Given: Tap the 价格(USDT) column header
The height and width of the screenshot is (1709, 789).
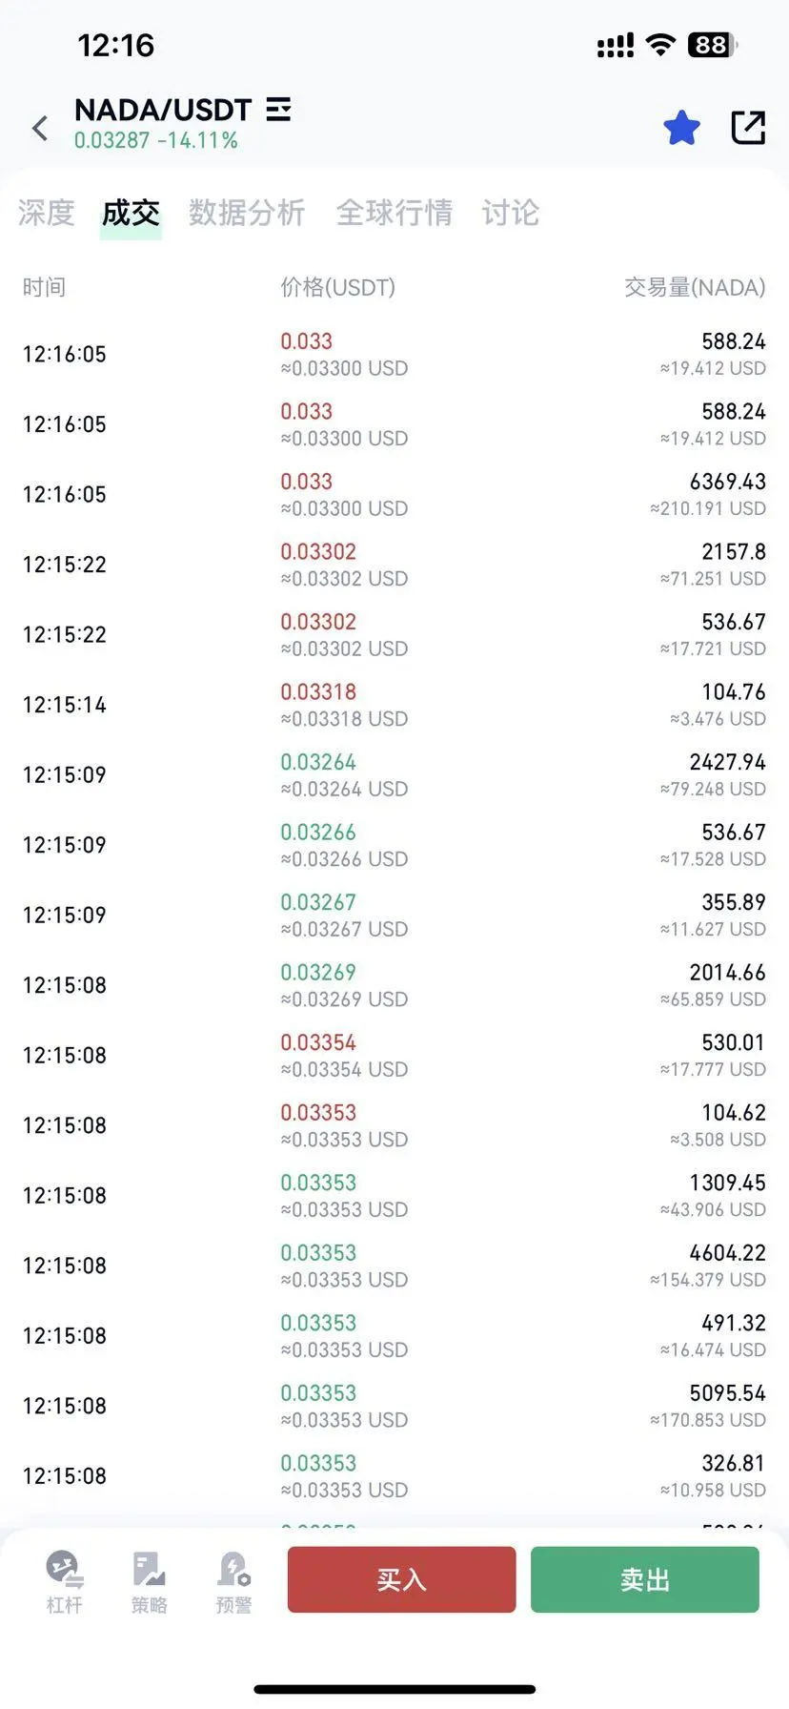Looking at the screenshot, I should [x=337, y=287].
